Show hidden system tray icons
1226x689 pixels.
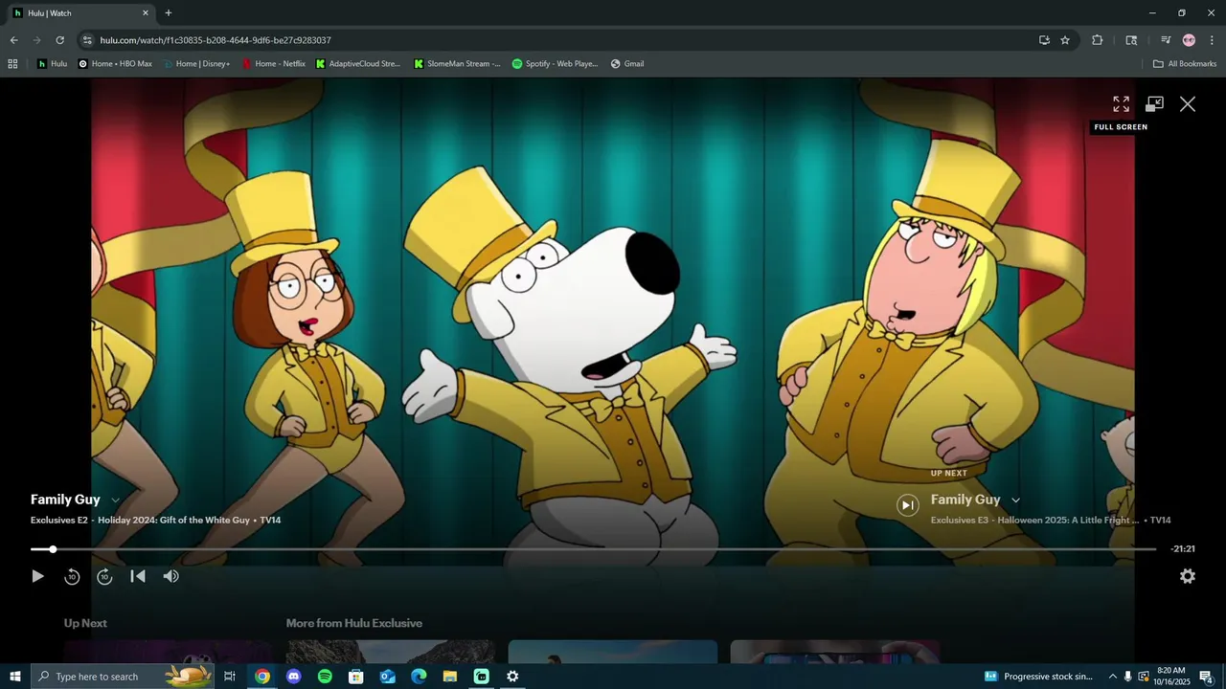pyautogui.click(x=1113, y=677)
